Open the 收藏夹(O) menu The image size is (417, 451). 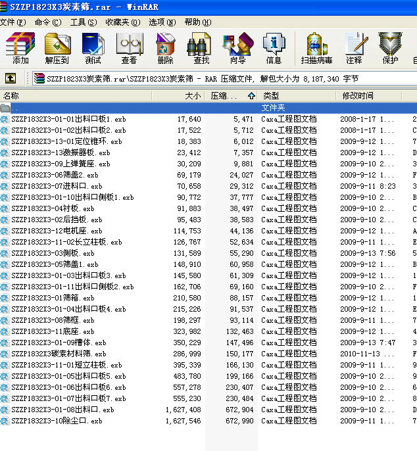123,22
